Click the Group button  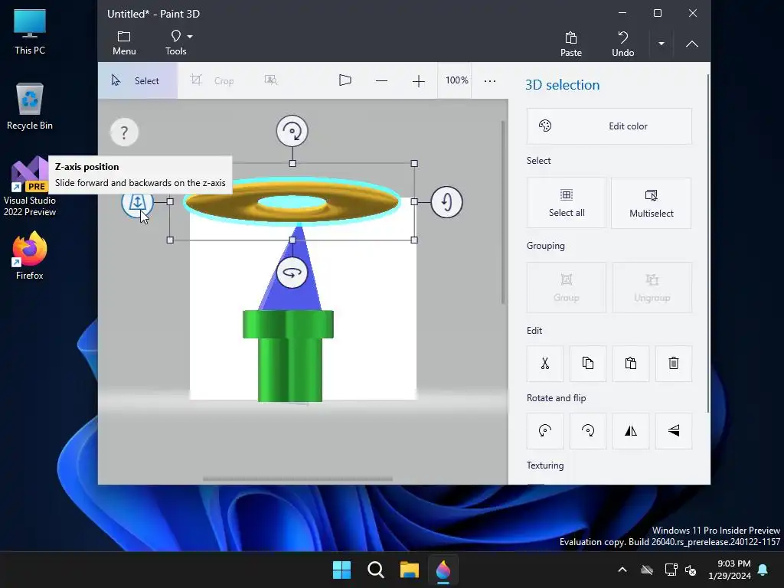(x=566, y=288)
